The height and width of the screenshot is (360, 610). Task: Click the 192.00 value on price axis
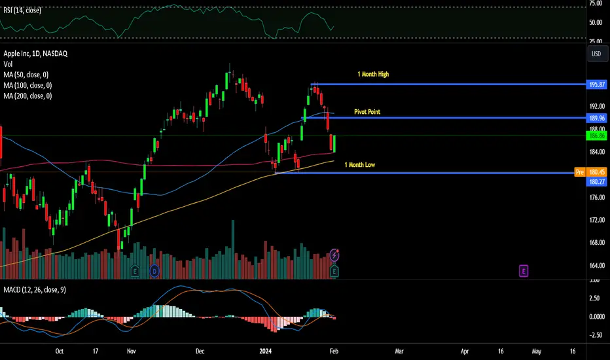tap(597, 106)
